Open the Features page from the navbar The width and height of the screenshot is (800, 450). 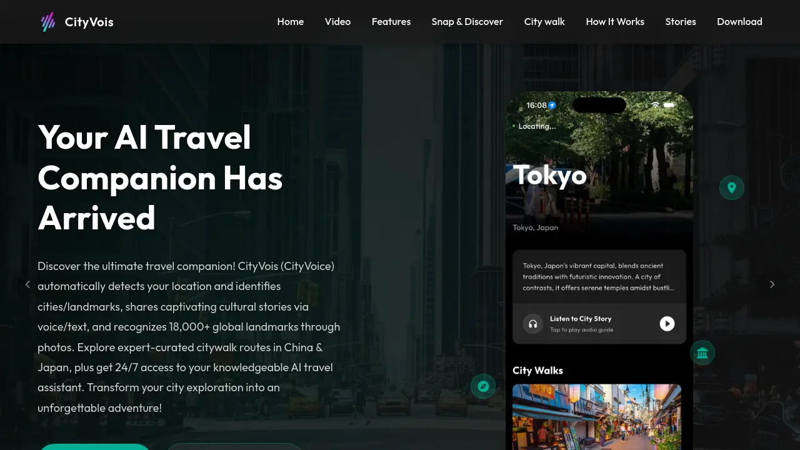391,22
